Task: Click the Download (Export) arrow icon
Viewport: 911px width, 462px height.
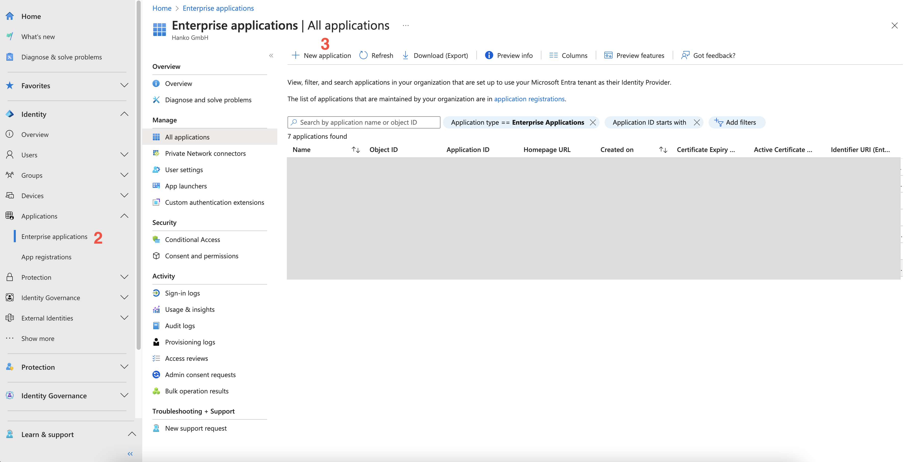Action: (405, 56)
